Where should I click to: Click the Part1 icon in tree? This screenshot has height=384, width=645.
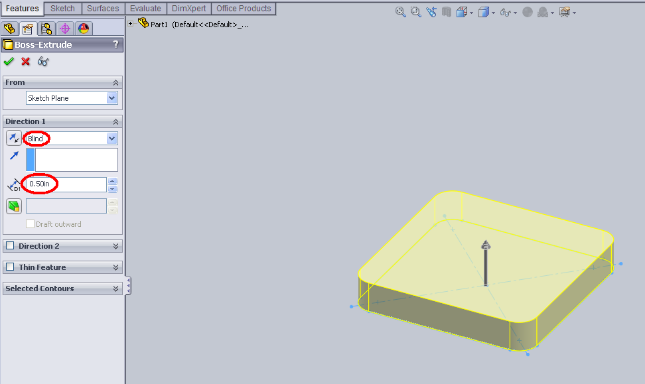point(143,23)
